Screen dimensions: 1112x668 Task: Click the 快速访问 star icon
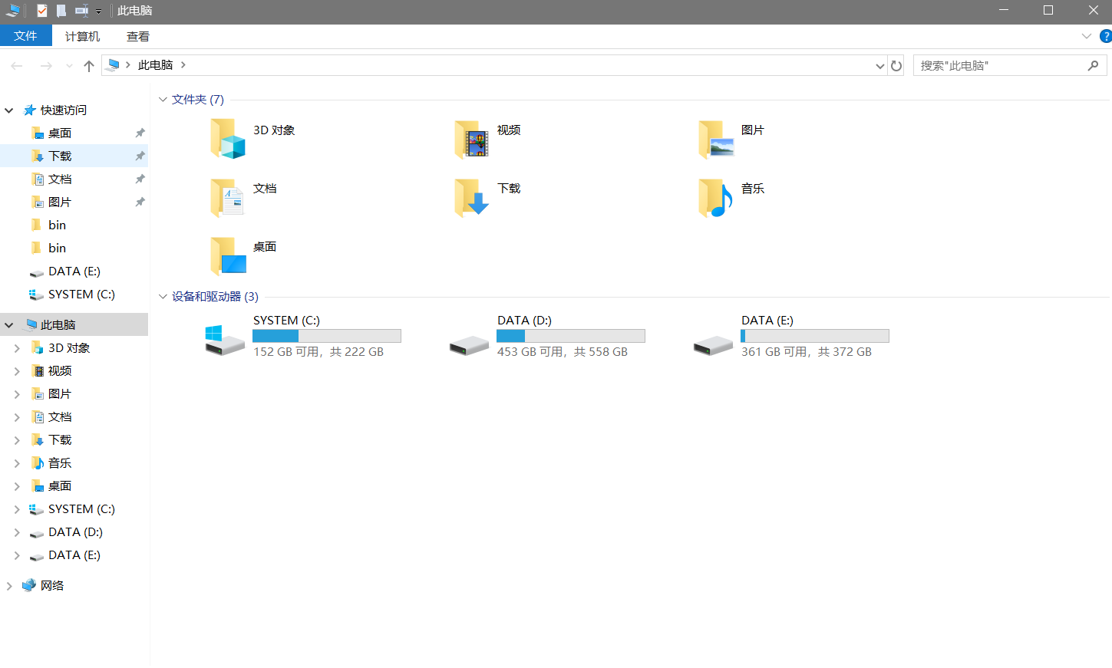coord(29,110)
